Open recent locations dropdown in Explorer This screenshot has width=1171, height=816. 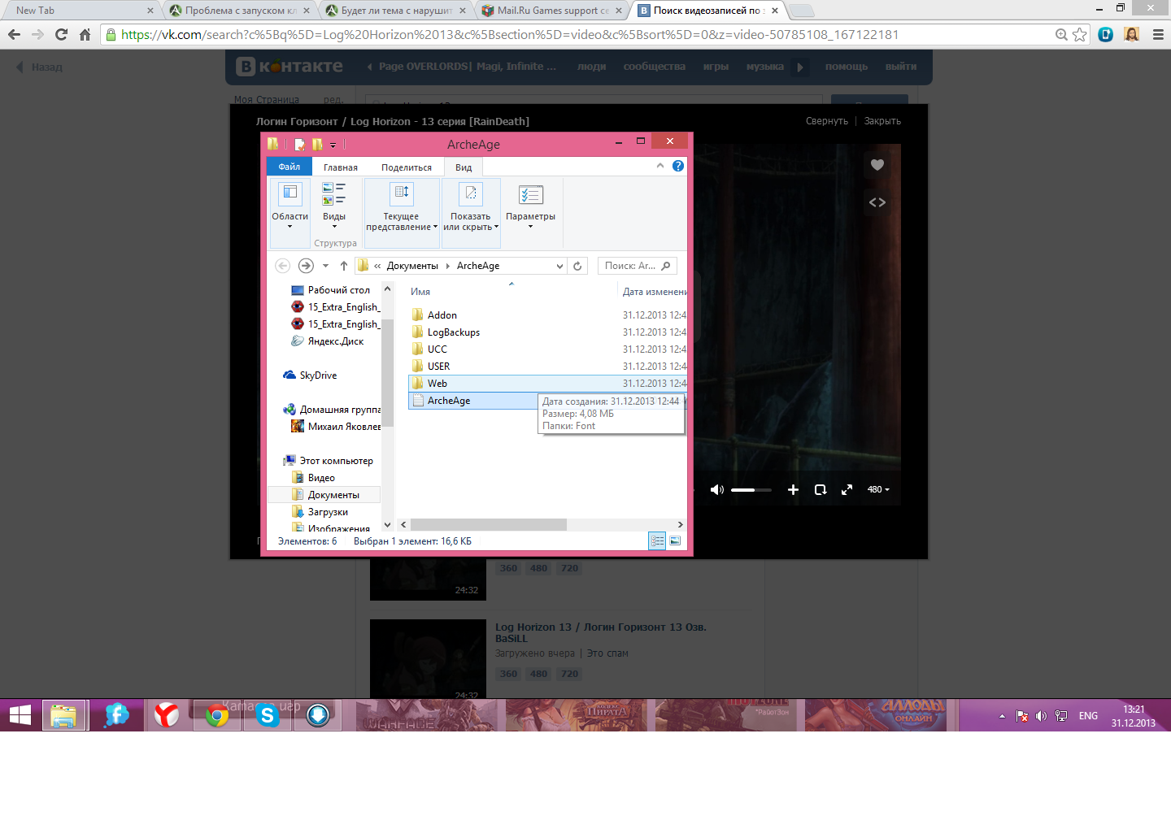[325, 266]
